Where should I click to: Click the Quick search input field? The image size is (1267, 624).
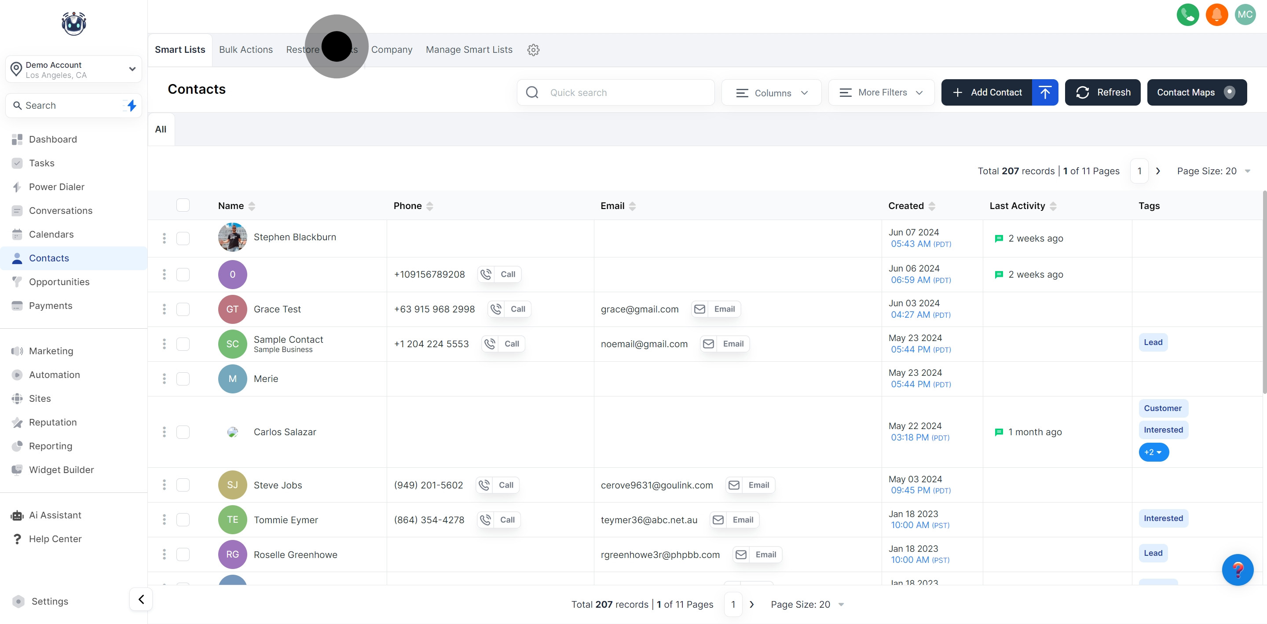pyautogui.click(x=625, y=92)
